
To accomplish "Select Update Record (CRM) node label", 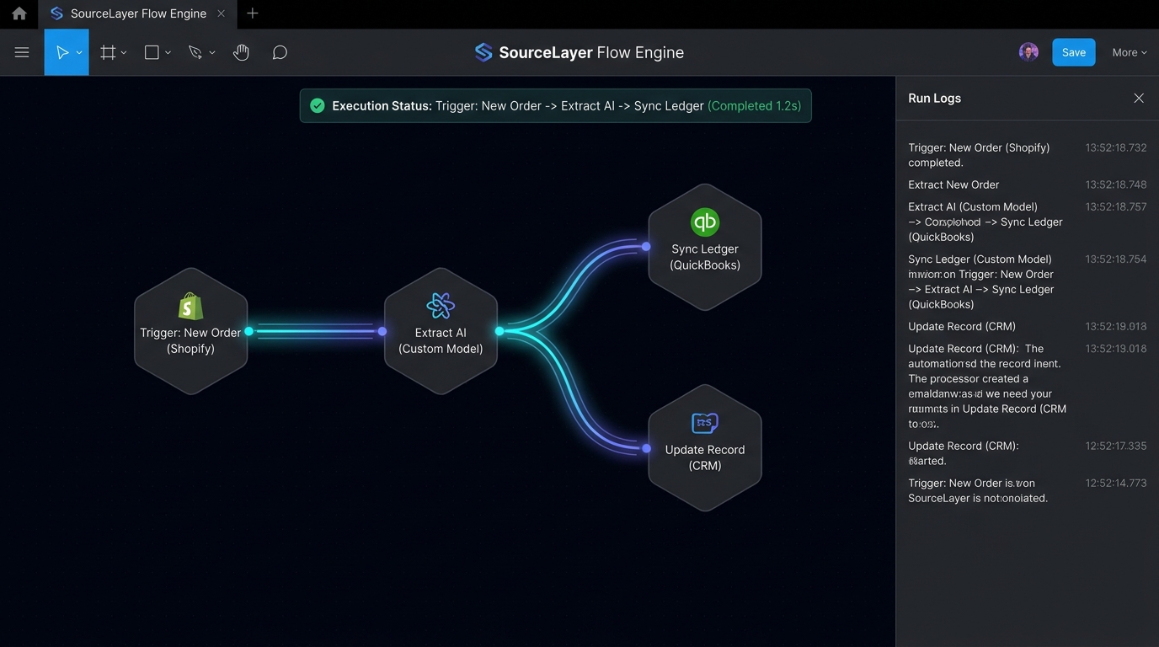I will pos(705,457).
